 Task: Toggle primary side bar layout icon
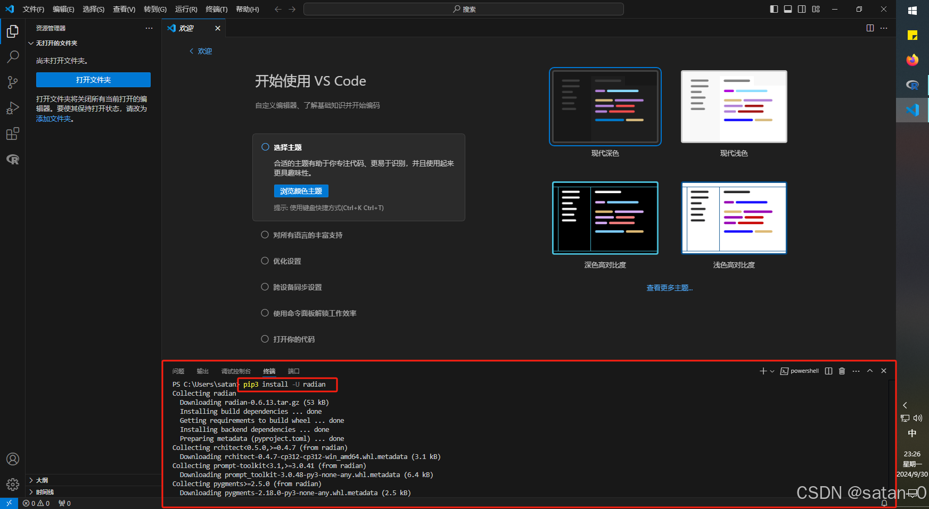coord(774,9)
